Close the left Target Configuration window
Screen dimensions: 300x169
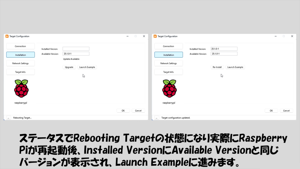(x=144, y=36)
